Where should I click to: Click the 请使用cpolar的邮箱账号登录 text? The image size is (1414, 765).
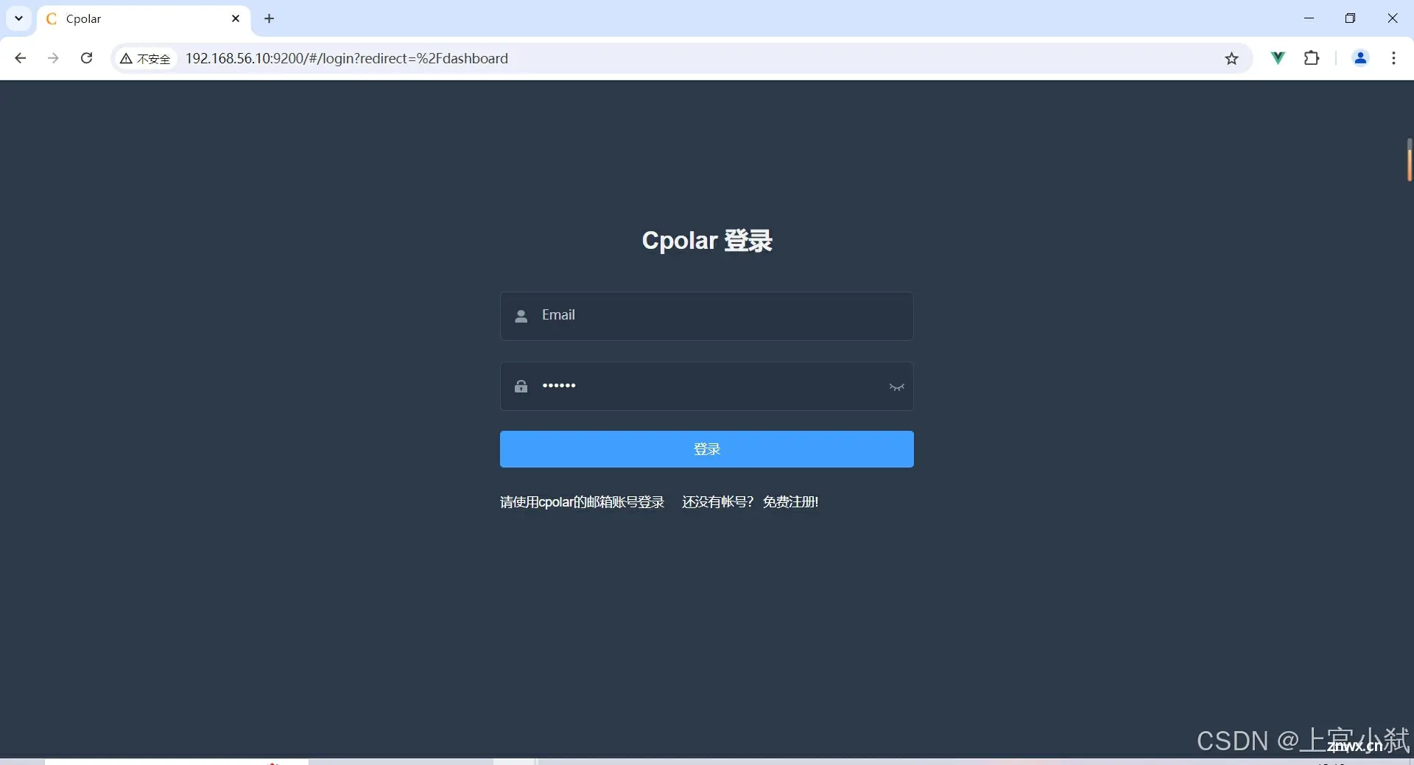tap(583, 502)
